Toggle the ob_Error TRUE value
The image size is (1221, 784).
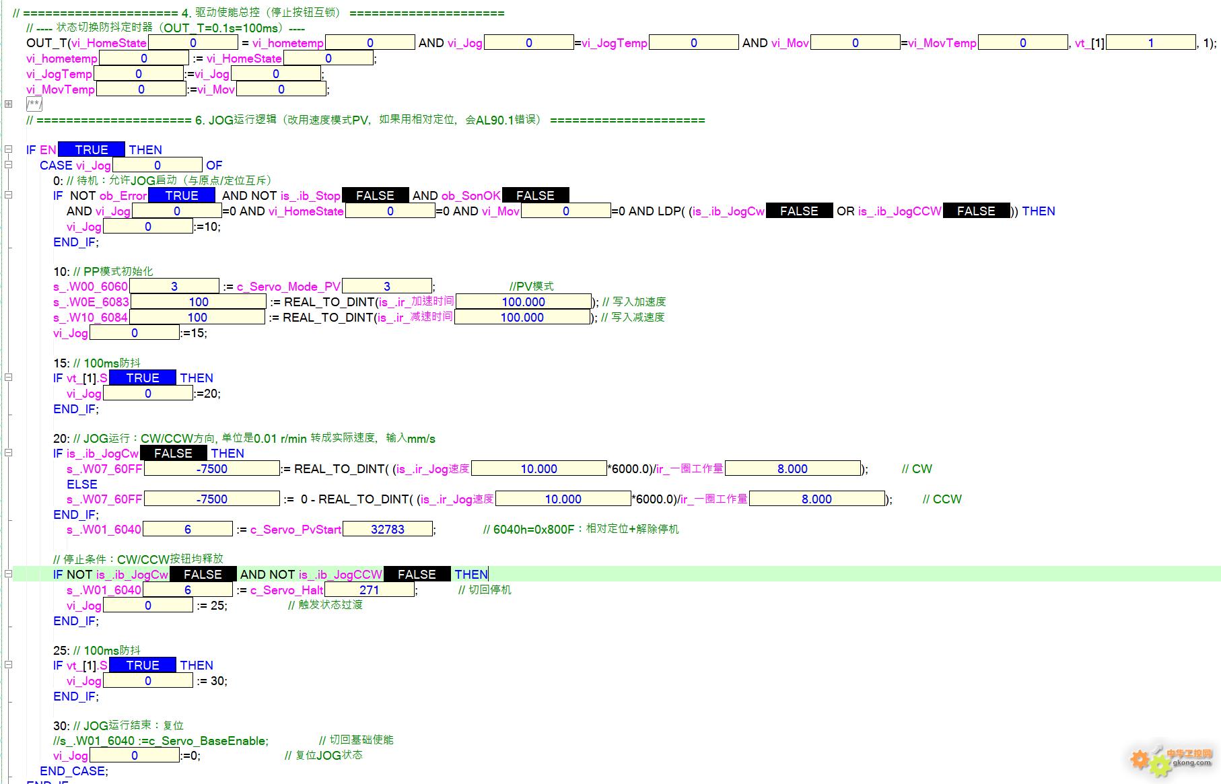tap(182, 195)
